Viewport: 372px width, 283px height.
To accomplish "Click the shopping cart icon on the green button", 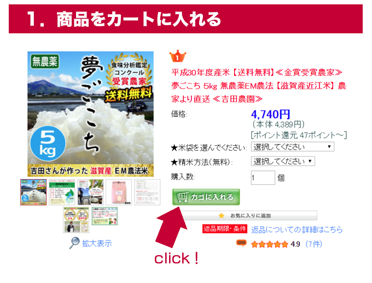I will 183,197.
